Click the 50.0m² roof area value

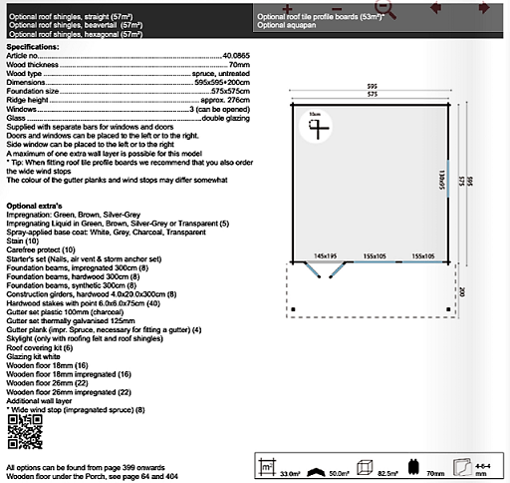339,473
